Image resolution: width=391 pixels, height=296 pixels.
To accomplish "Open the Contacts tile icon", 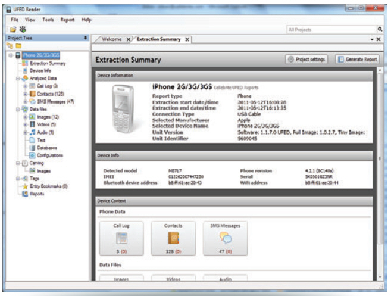I will [173, 238].
